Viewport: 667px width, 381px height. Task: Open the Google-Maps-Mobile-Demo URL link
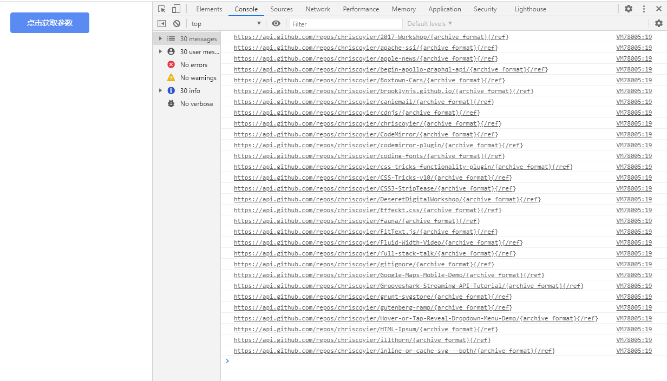[x=389, y=275]
